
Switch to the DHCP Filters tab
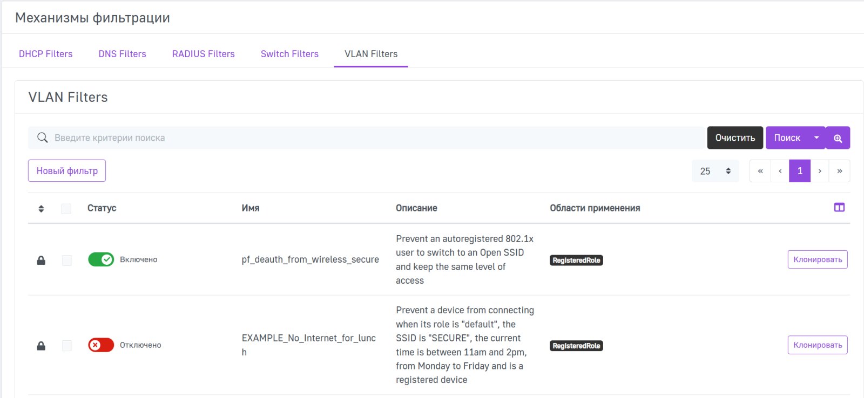(46, 54)
